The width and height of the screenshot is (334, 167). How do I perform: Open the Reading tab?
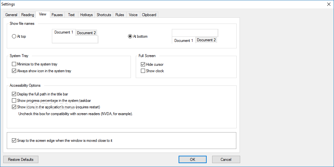pos(27,15)
